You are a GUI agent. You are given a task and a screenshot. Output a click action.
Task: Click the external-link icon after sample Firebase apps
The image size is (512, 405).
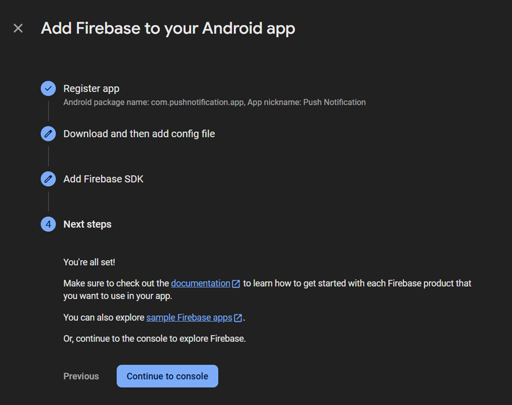click(x=238, y=318)
